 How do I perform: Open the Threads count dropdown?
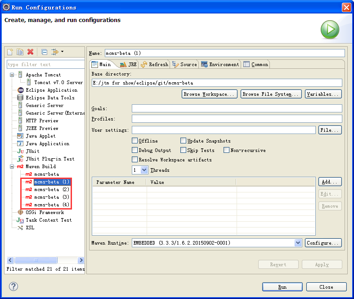pyautogui.click(x=144, y=170)
